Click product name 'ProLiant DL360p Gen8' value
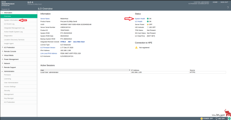 [69, 22]
